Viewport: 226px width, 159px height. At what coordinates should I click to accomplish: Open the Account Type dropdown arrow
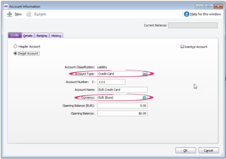pos(145,74)
